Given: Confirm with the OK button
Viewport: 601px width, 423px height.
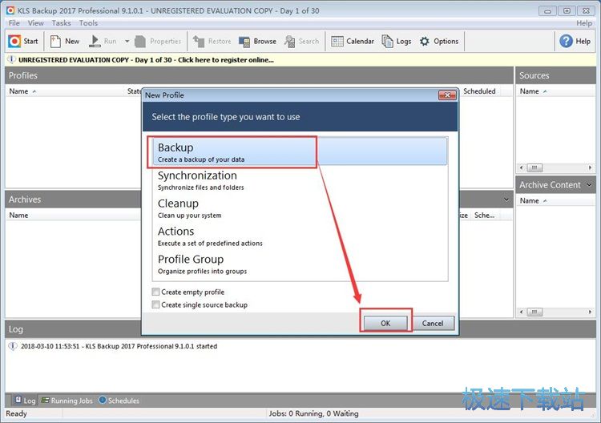Looking at the screenshot, I should [385, 323].
